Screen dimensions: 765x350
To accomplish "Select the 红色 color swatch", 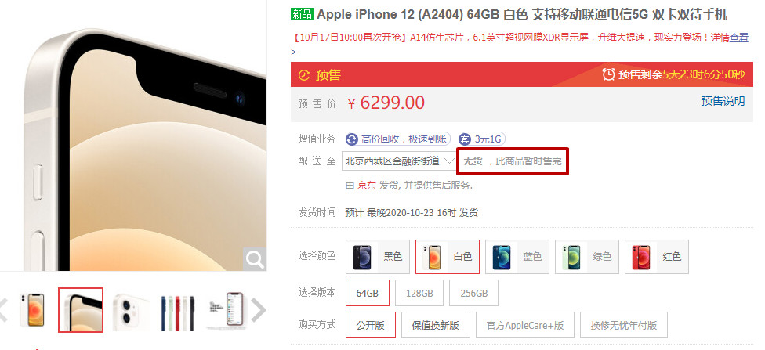I will coord(657,256).
